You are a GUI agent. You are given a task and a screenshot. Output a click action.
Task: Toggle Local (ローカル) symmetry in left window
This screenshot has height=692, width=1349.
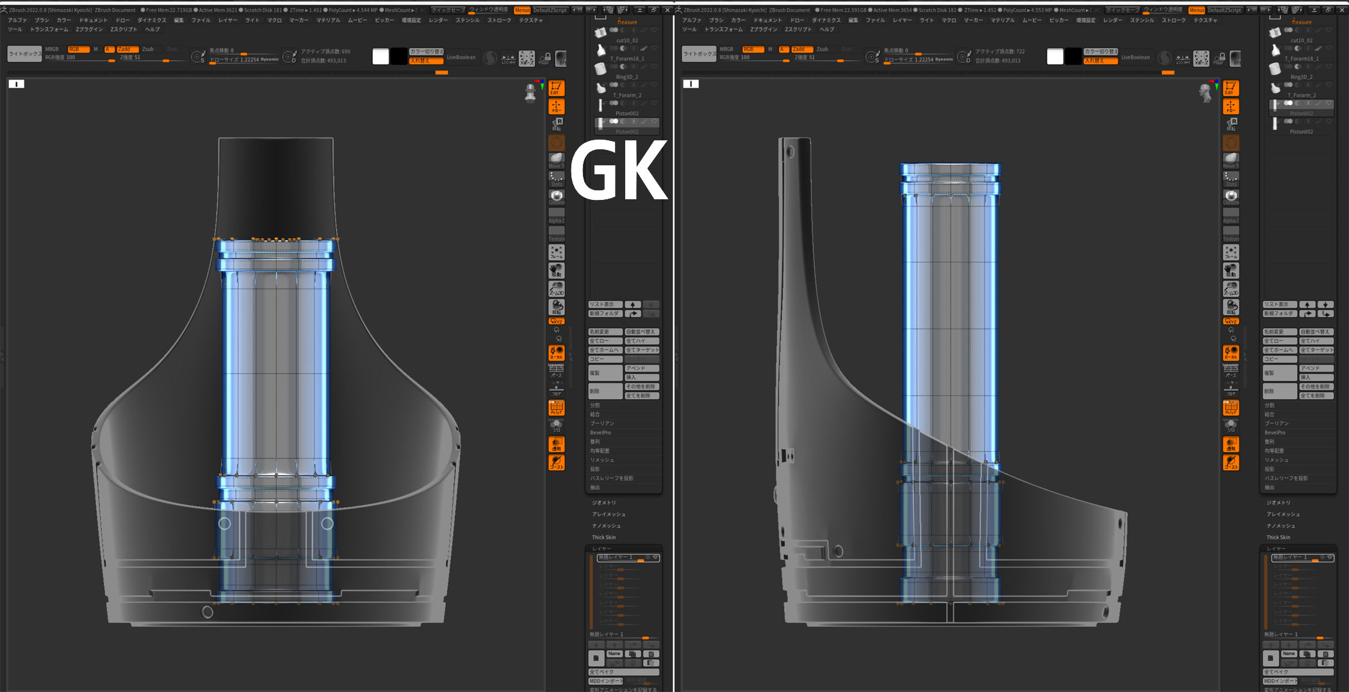[556, 352]
